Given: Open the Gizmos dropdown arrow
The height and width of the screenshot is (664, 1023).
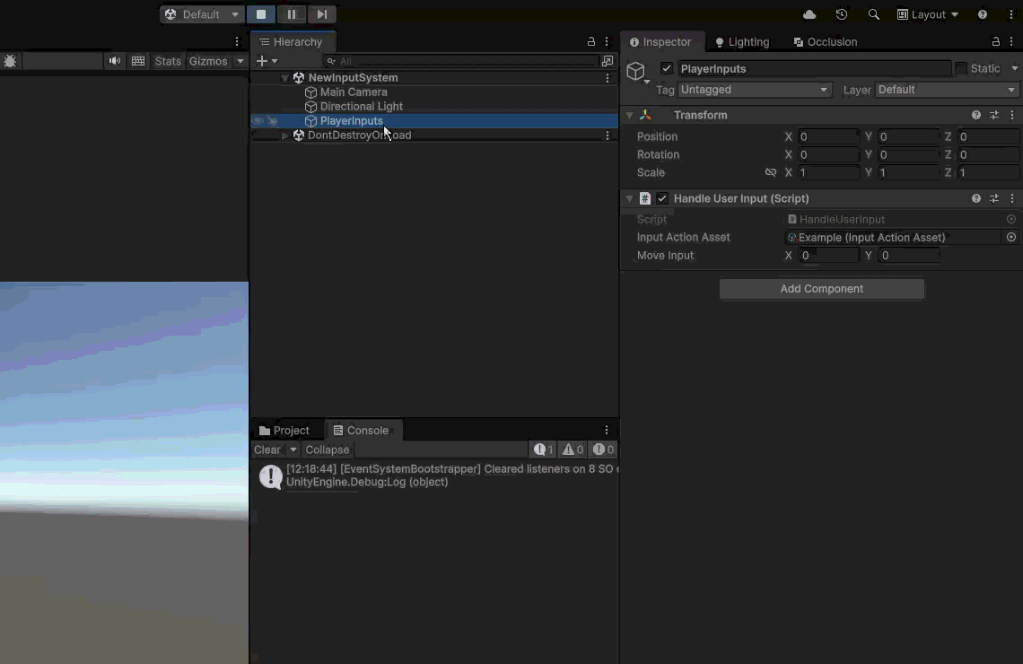Looking at the screenshot, I should [x=240, y=61].
